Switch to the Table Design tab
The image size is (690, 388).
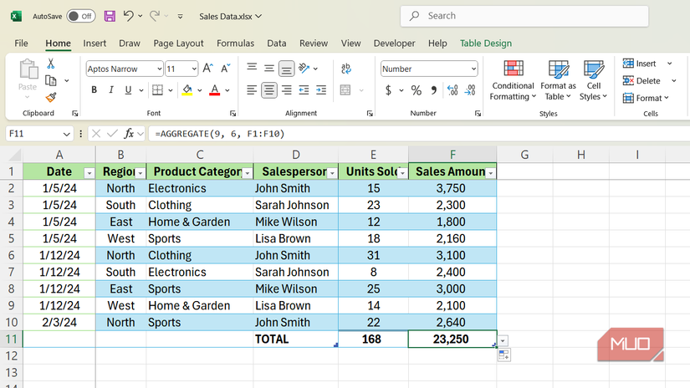coord(485,43)
